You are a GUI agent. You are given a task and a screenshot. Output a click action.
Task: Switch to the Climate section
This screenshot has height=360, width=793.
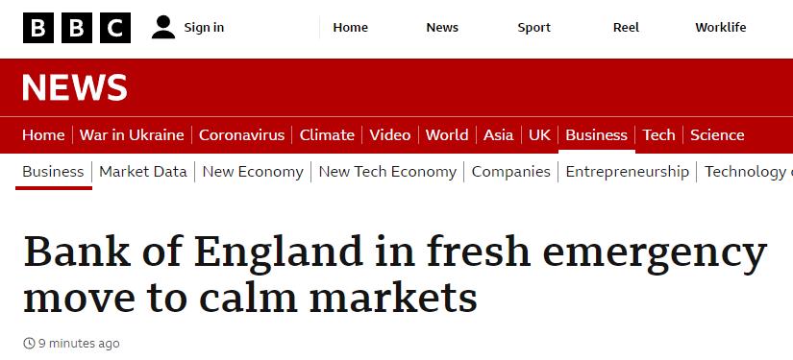point(327,134)
